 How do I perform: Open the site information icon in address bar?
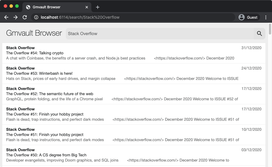click(x=36, y=17)
